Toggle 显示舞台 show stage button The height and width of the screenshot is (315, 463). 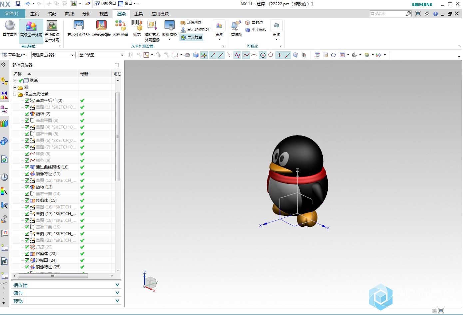[x=192, y=37]
